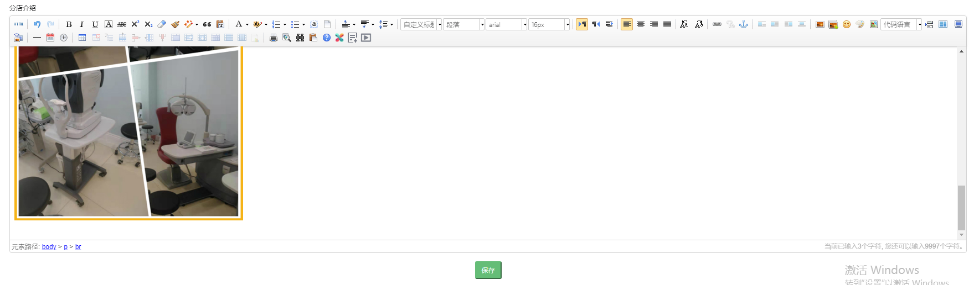Insert emoticon using the smiley icon
Image resolution: width=974 pixels, height=285 pixels.
click(846, 24)
